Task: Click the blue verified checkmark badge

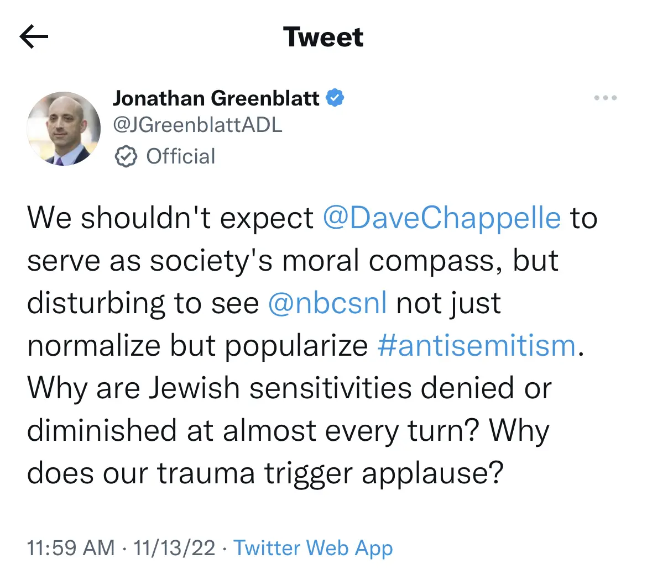Action: (335, 98)
